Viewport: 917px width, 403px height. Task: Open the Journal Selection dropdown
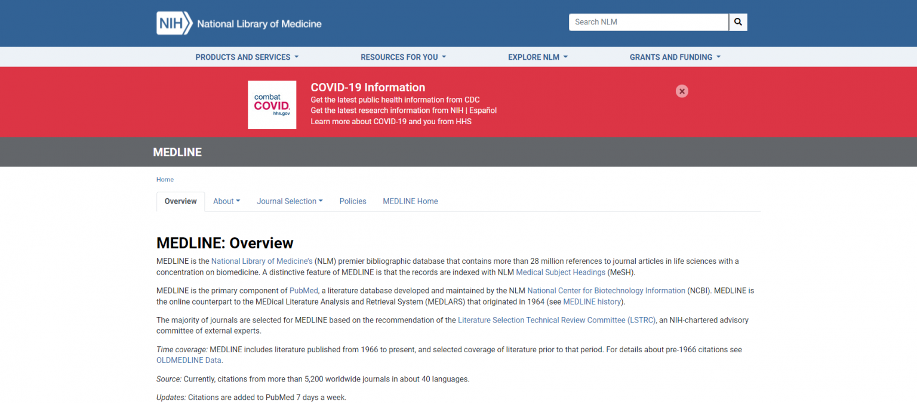click(290, 201)
